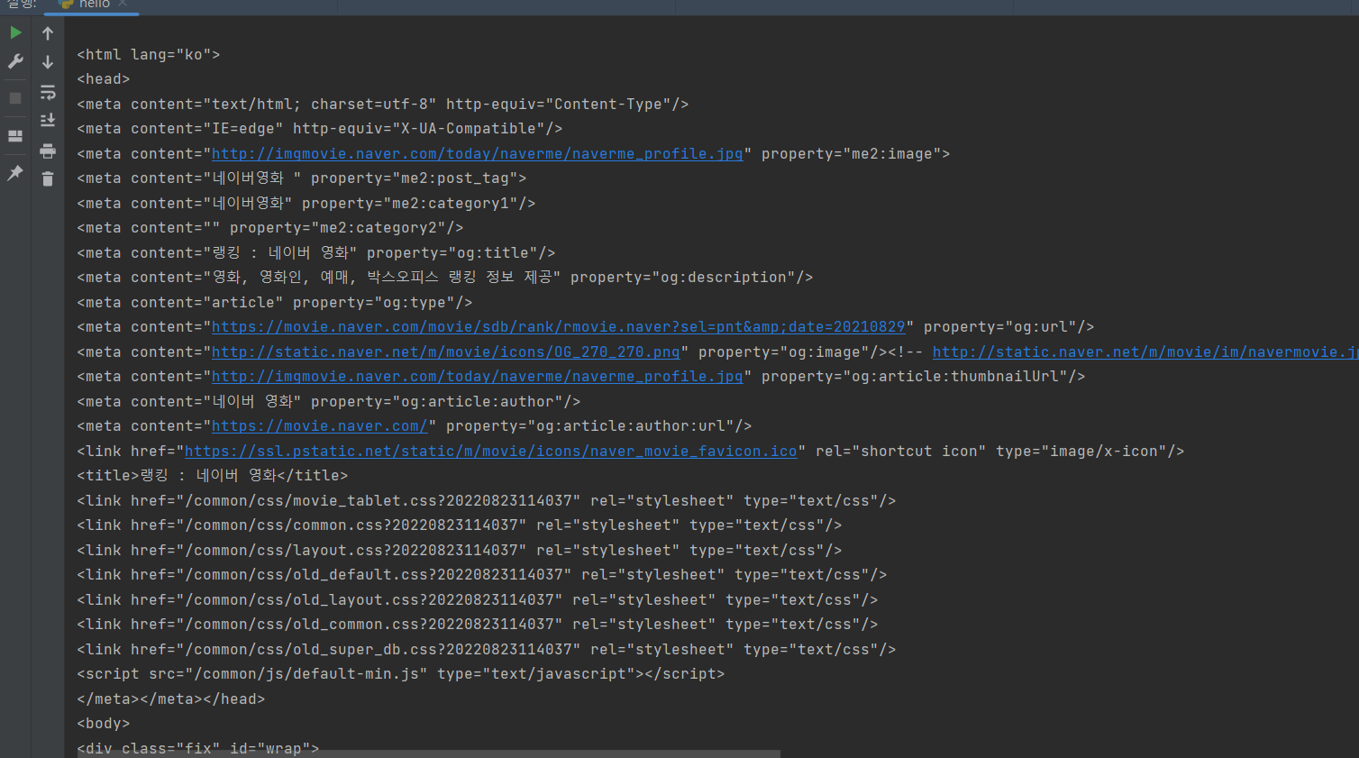Click the og:description meta line
Viewport: 1359px width, 758px height.
point(445,278)
